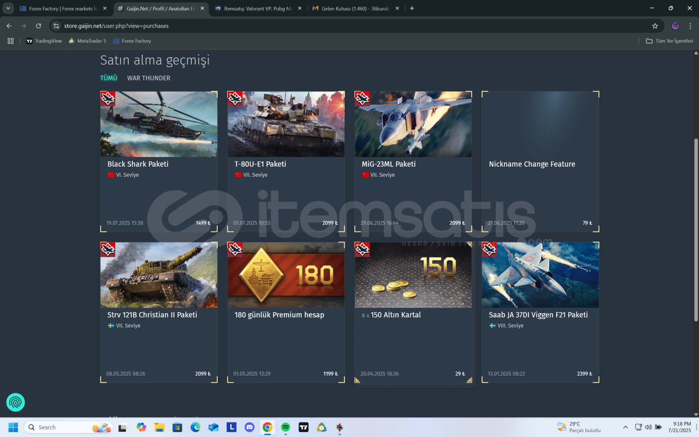Open the 150 Altın Kartal coins image
The width and height of the screenshot is (699, 437).
(413, 275)
